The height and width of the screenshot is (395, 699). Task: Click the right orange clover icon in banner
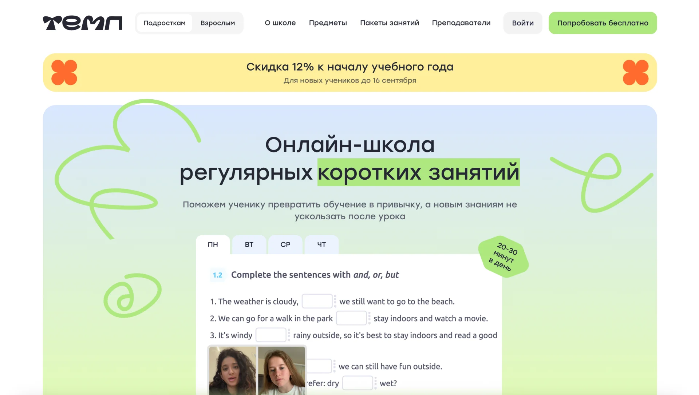(636, 72)
